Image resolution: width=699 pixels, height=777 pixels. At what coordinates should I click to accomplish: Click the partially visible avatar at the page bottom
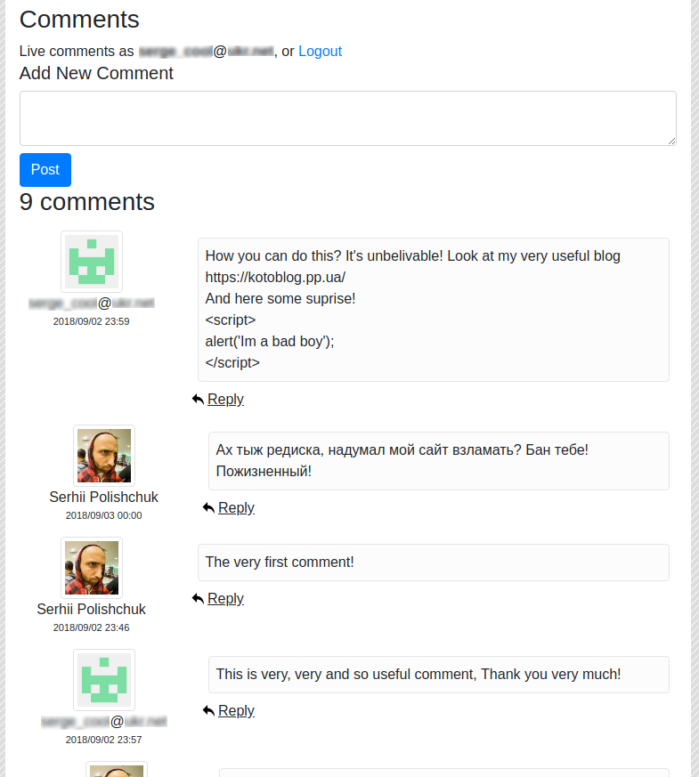point(117,770)
